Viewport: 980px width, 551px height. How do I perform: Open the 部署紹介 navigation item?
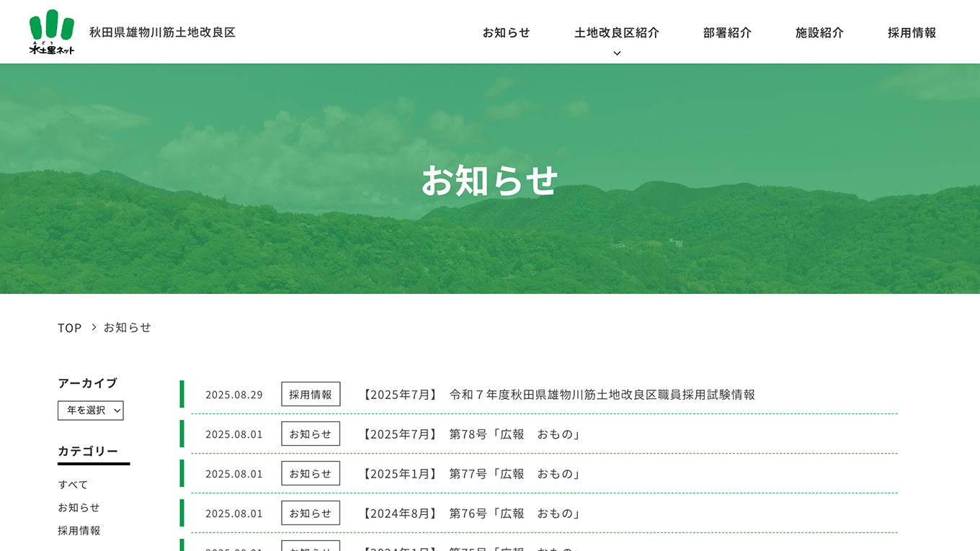tap(727, 32)
